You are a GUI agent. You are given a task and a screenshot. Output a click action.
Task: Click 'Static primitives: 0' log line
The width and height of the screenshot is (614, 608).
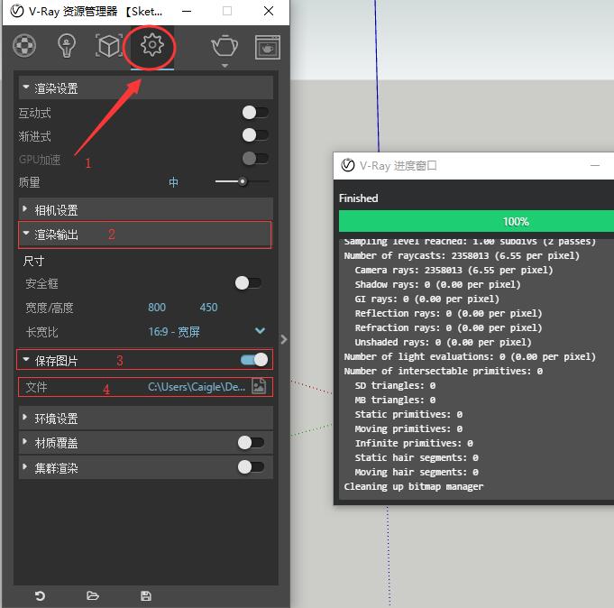tap(408, 414)
